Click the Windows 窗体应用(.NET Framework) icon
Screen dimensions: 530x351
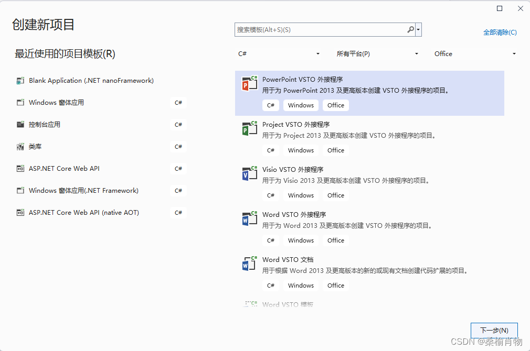tap(20, 190)
